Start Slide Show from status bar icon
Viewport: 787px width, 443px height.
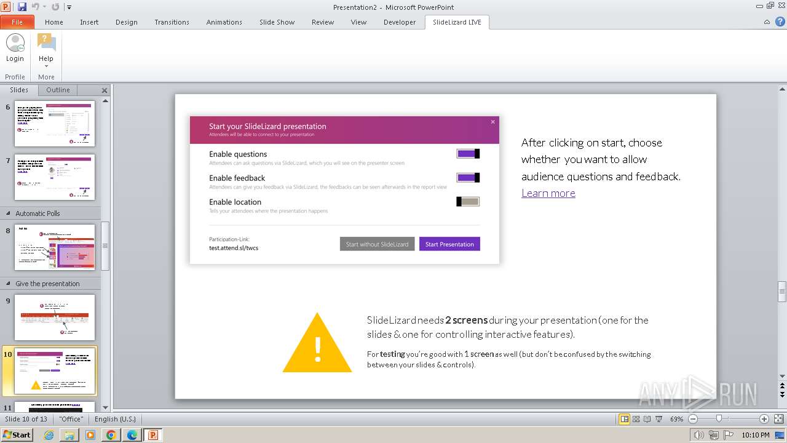658,419
